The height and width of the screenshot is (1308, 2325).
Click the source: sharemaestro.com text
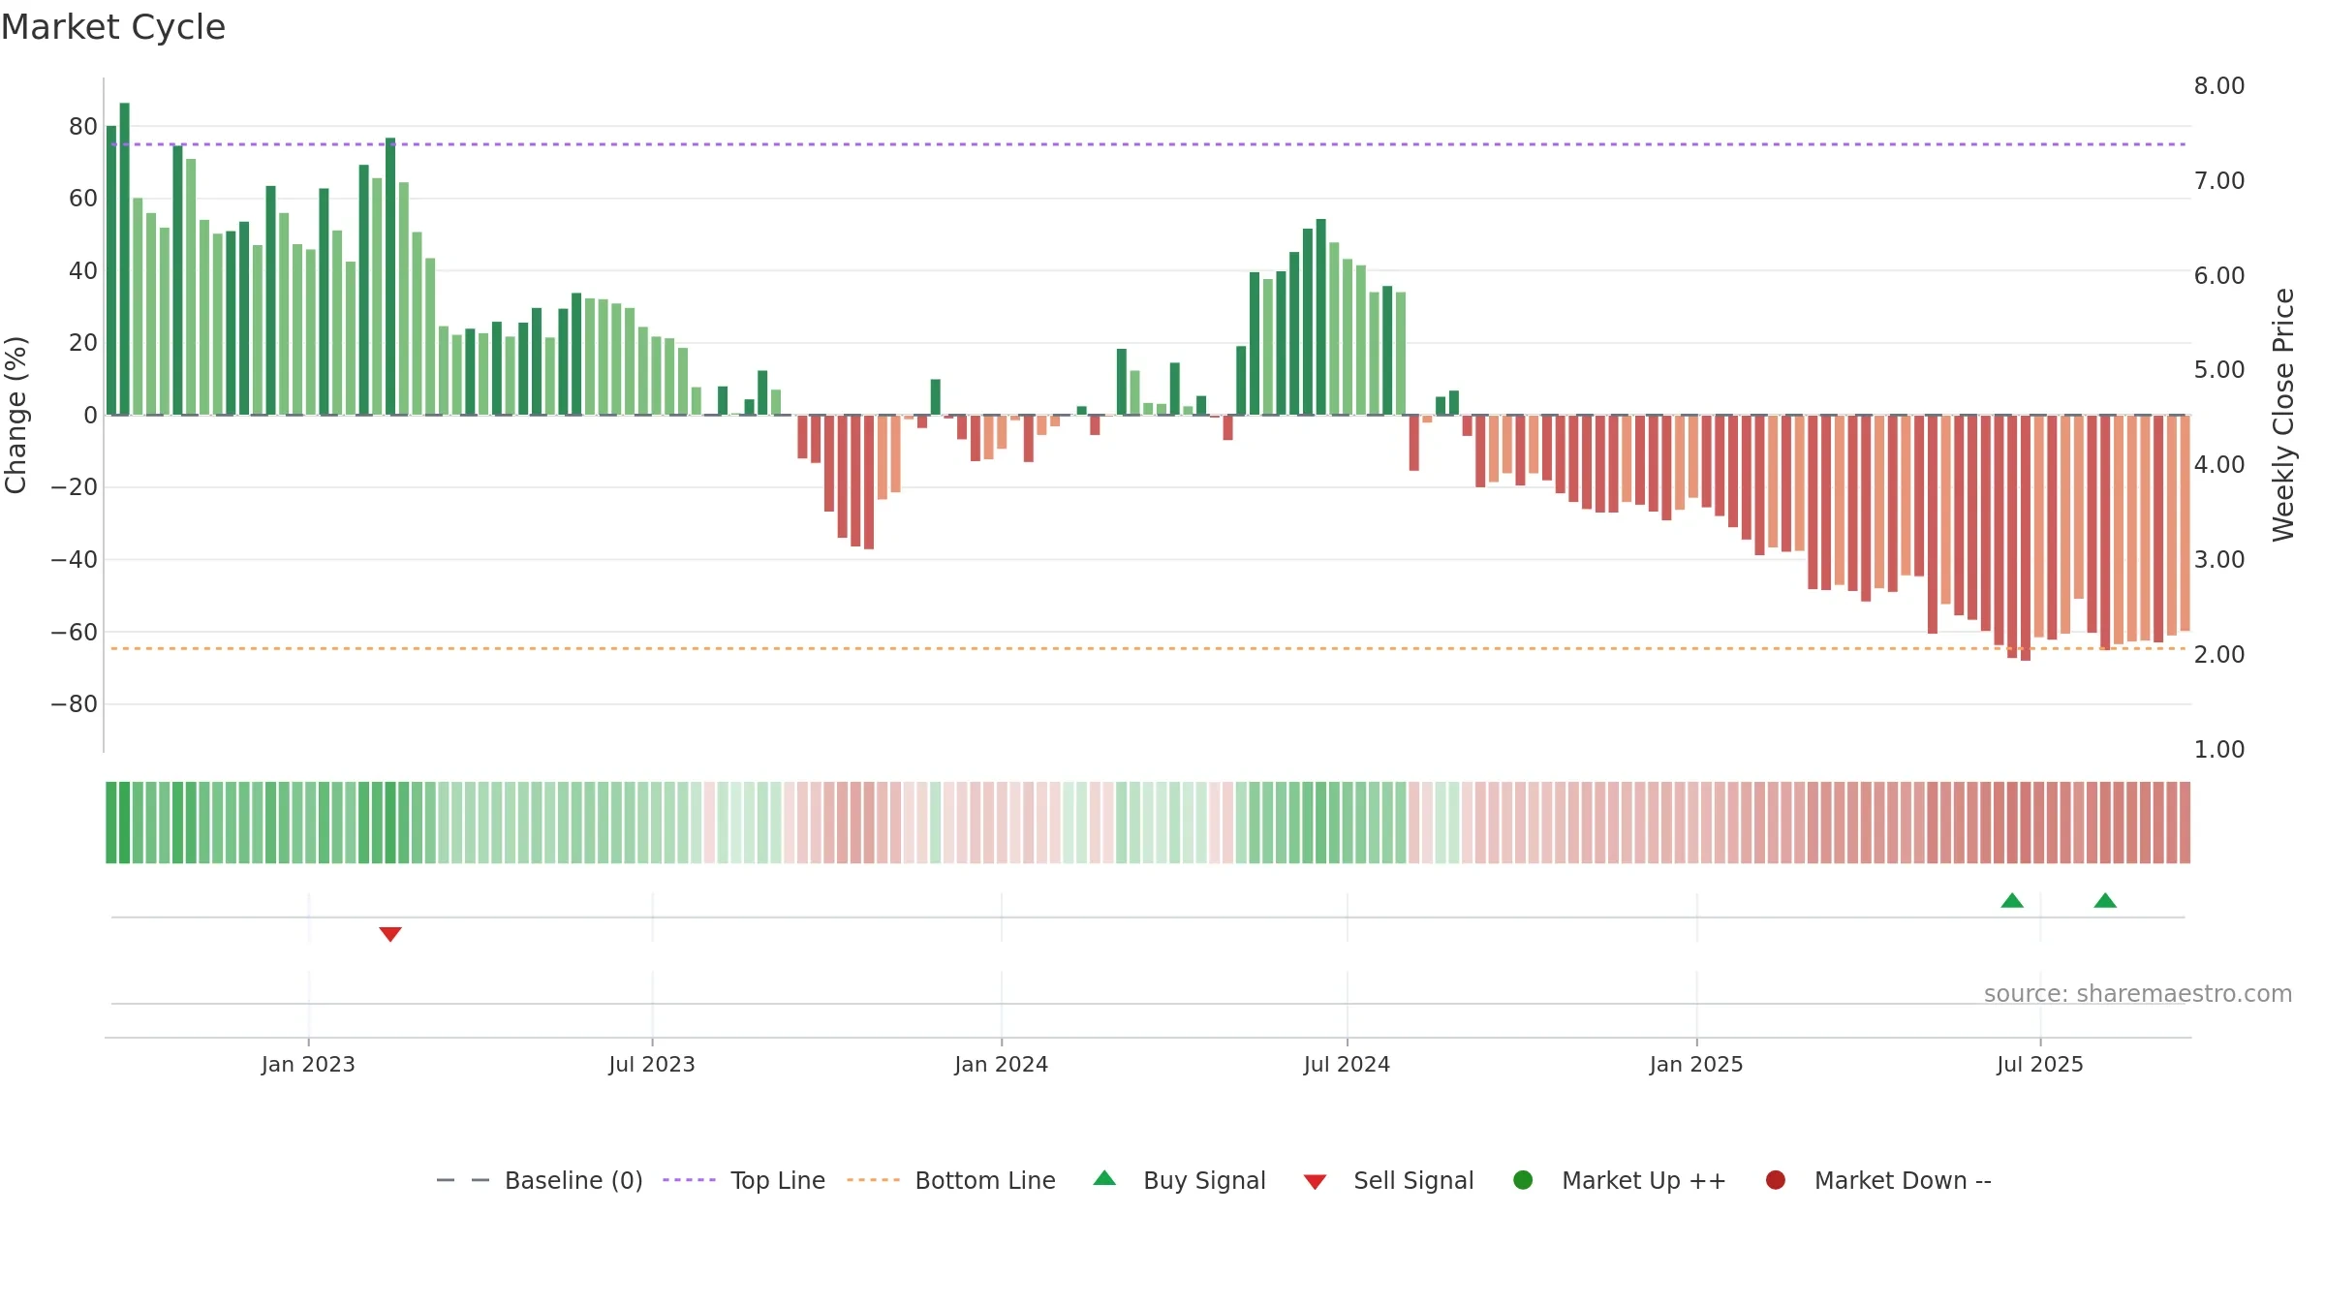tap(2138, 993)
